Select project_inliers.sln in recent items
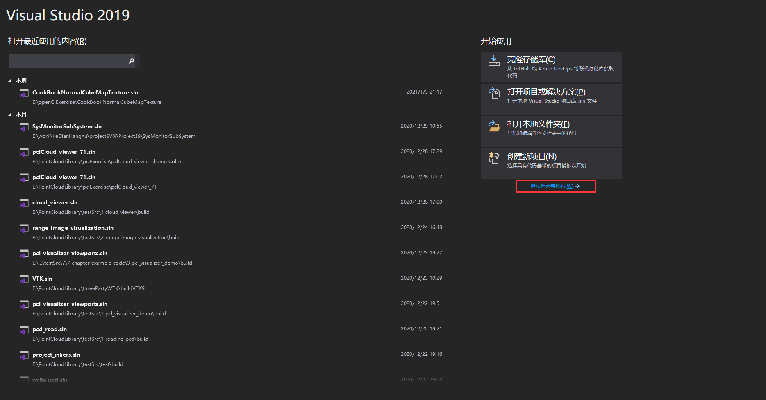Viewport: 766px width, 400px height. 56,355
